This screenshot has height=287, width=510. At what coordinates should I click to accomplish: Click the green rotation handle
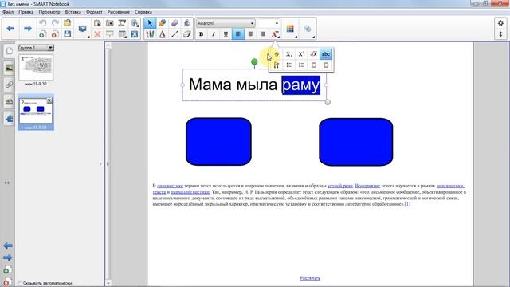[x=254, y=61]
